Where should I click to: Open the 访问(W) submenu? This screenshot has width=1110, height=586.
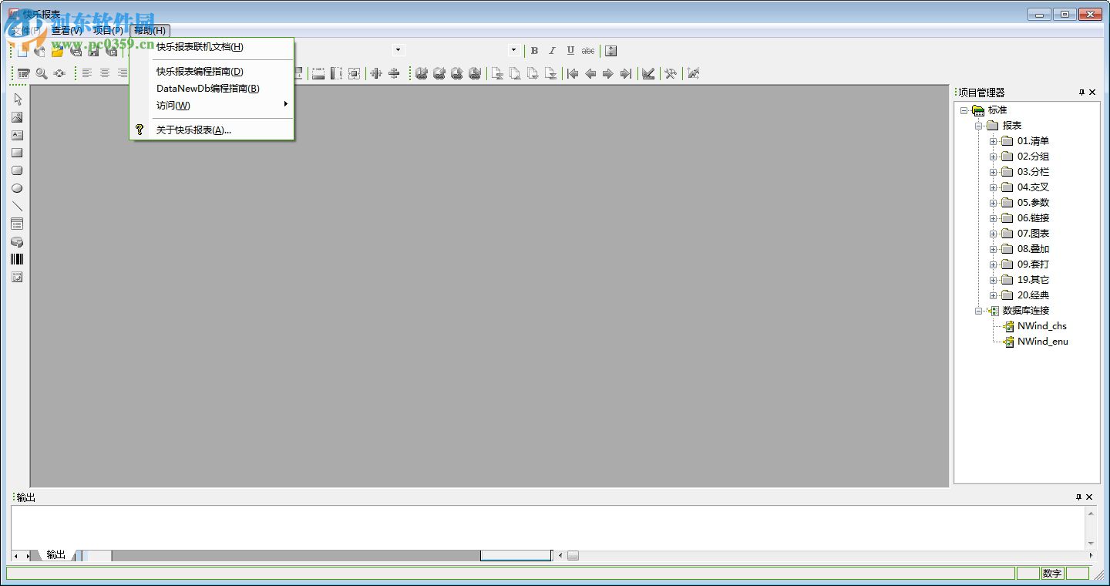tap(212, 106)
